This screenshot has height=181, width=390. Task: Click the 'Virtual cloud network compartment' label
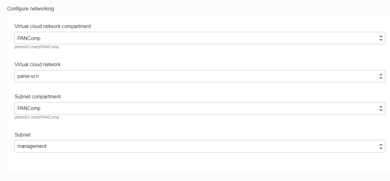point(53,26)
